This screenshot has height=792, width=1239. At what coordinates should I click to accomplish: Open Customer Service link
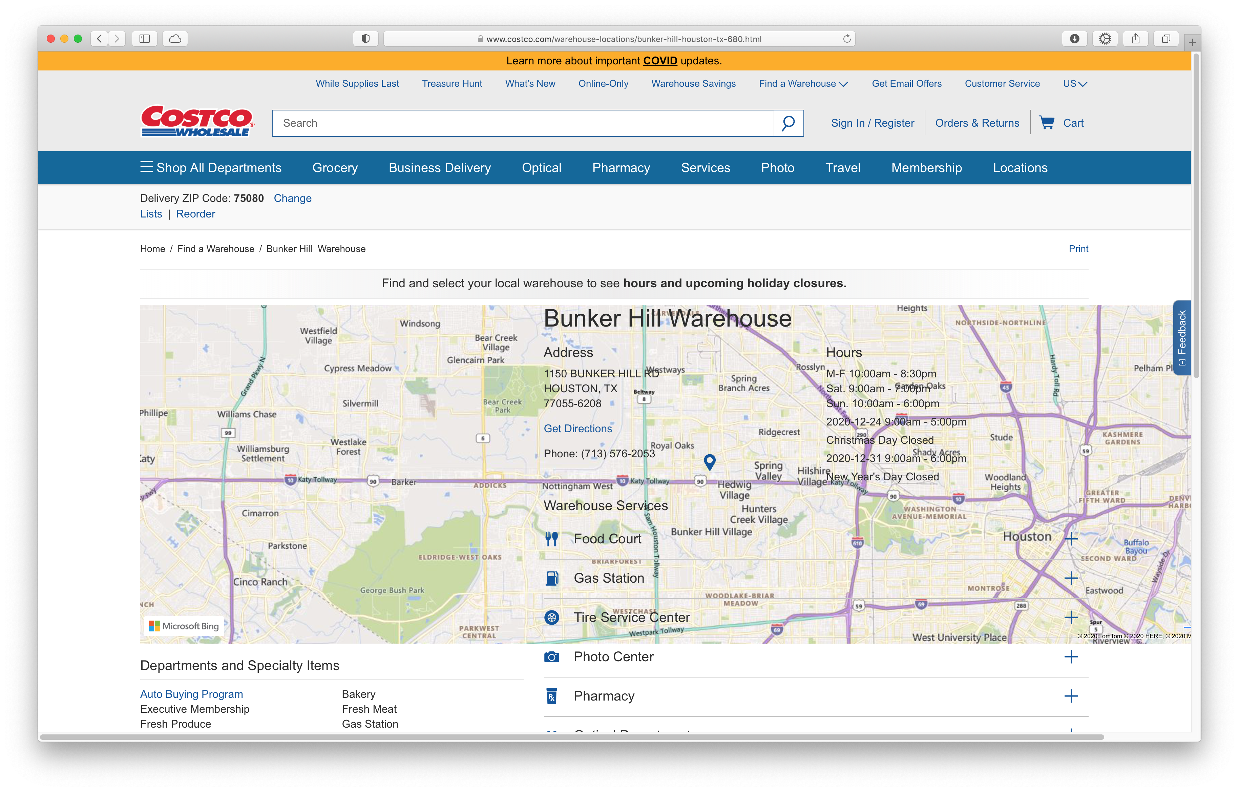1002,83
